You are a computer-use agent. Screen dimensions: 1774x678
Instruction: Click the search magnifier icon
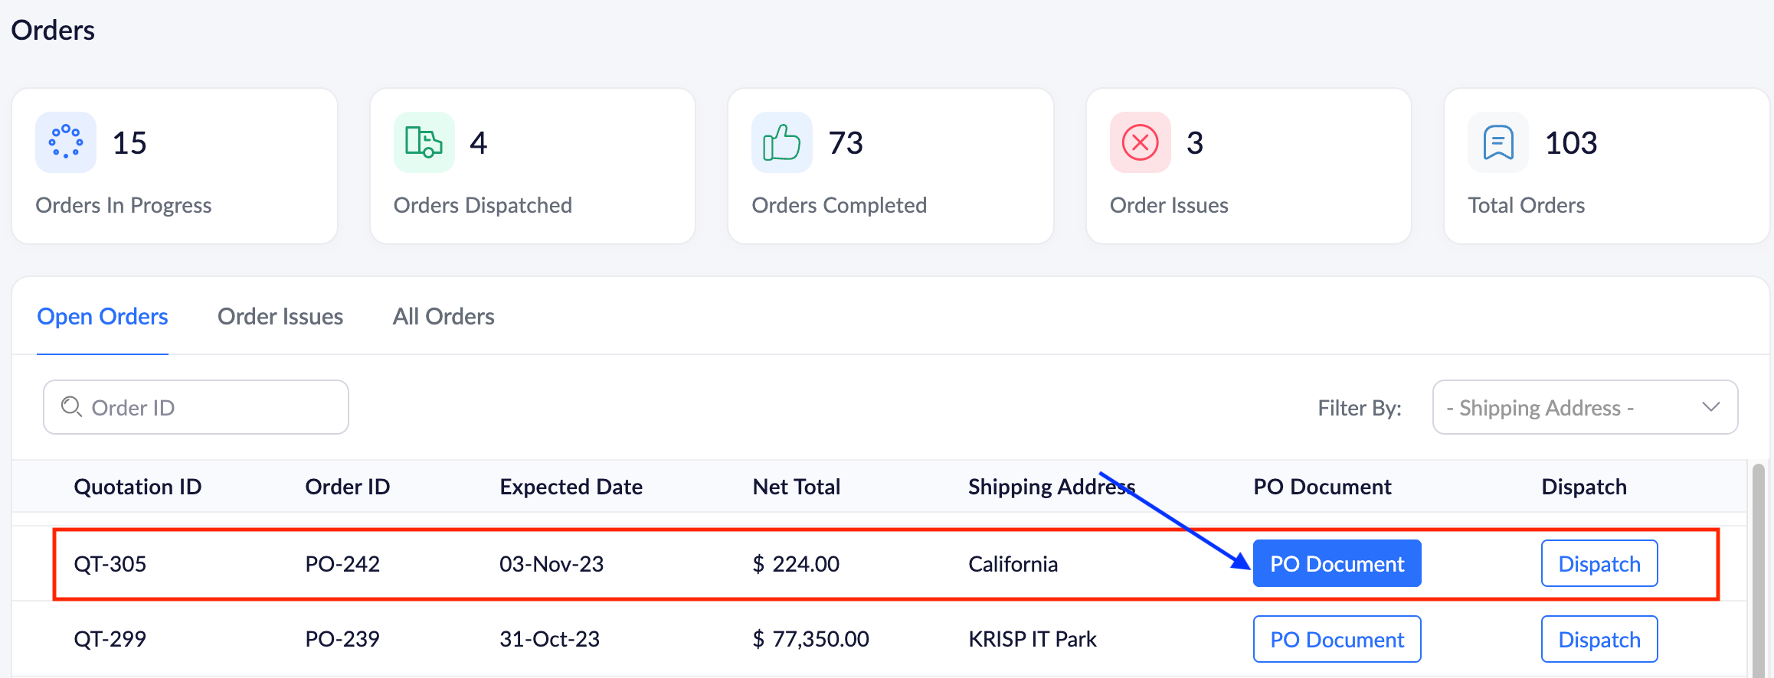[x=71, y=406]
